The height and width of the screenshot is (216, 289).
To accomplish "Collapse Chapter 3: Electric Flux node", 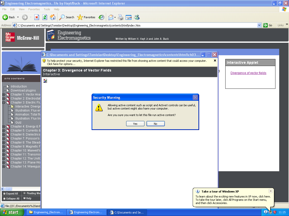I will click(x=4, y=102).
